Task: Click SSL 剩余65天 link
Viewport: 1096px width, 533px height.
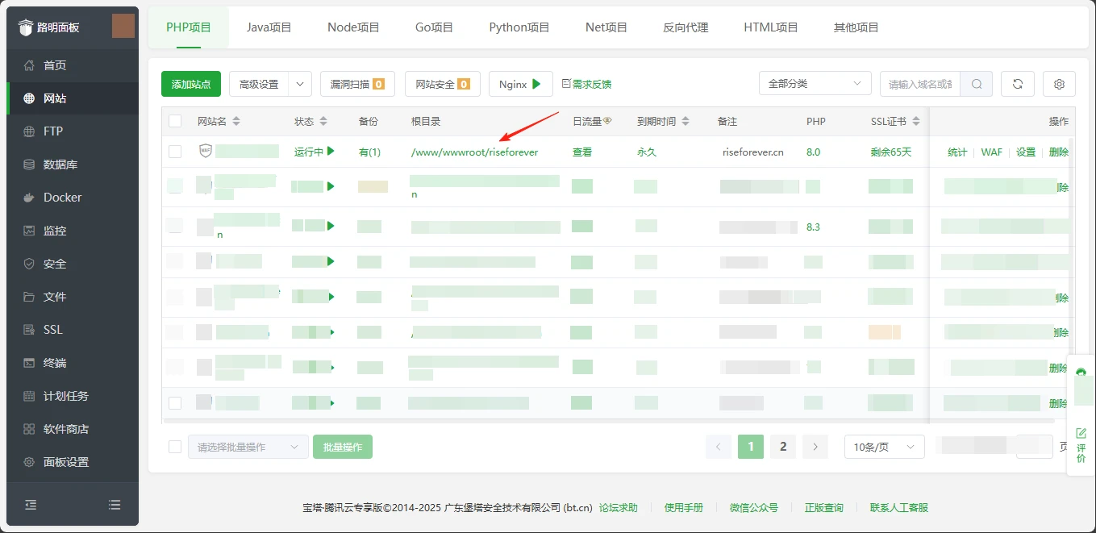Action: point(891,152)
